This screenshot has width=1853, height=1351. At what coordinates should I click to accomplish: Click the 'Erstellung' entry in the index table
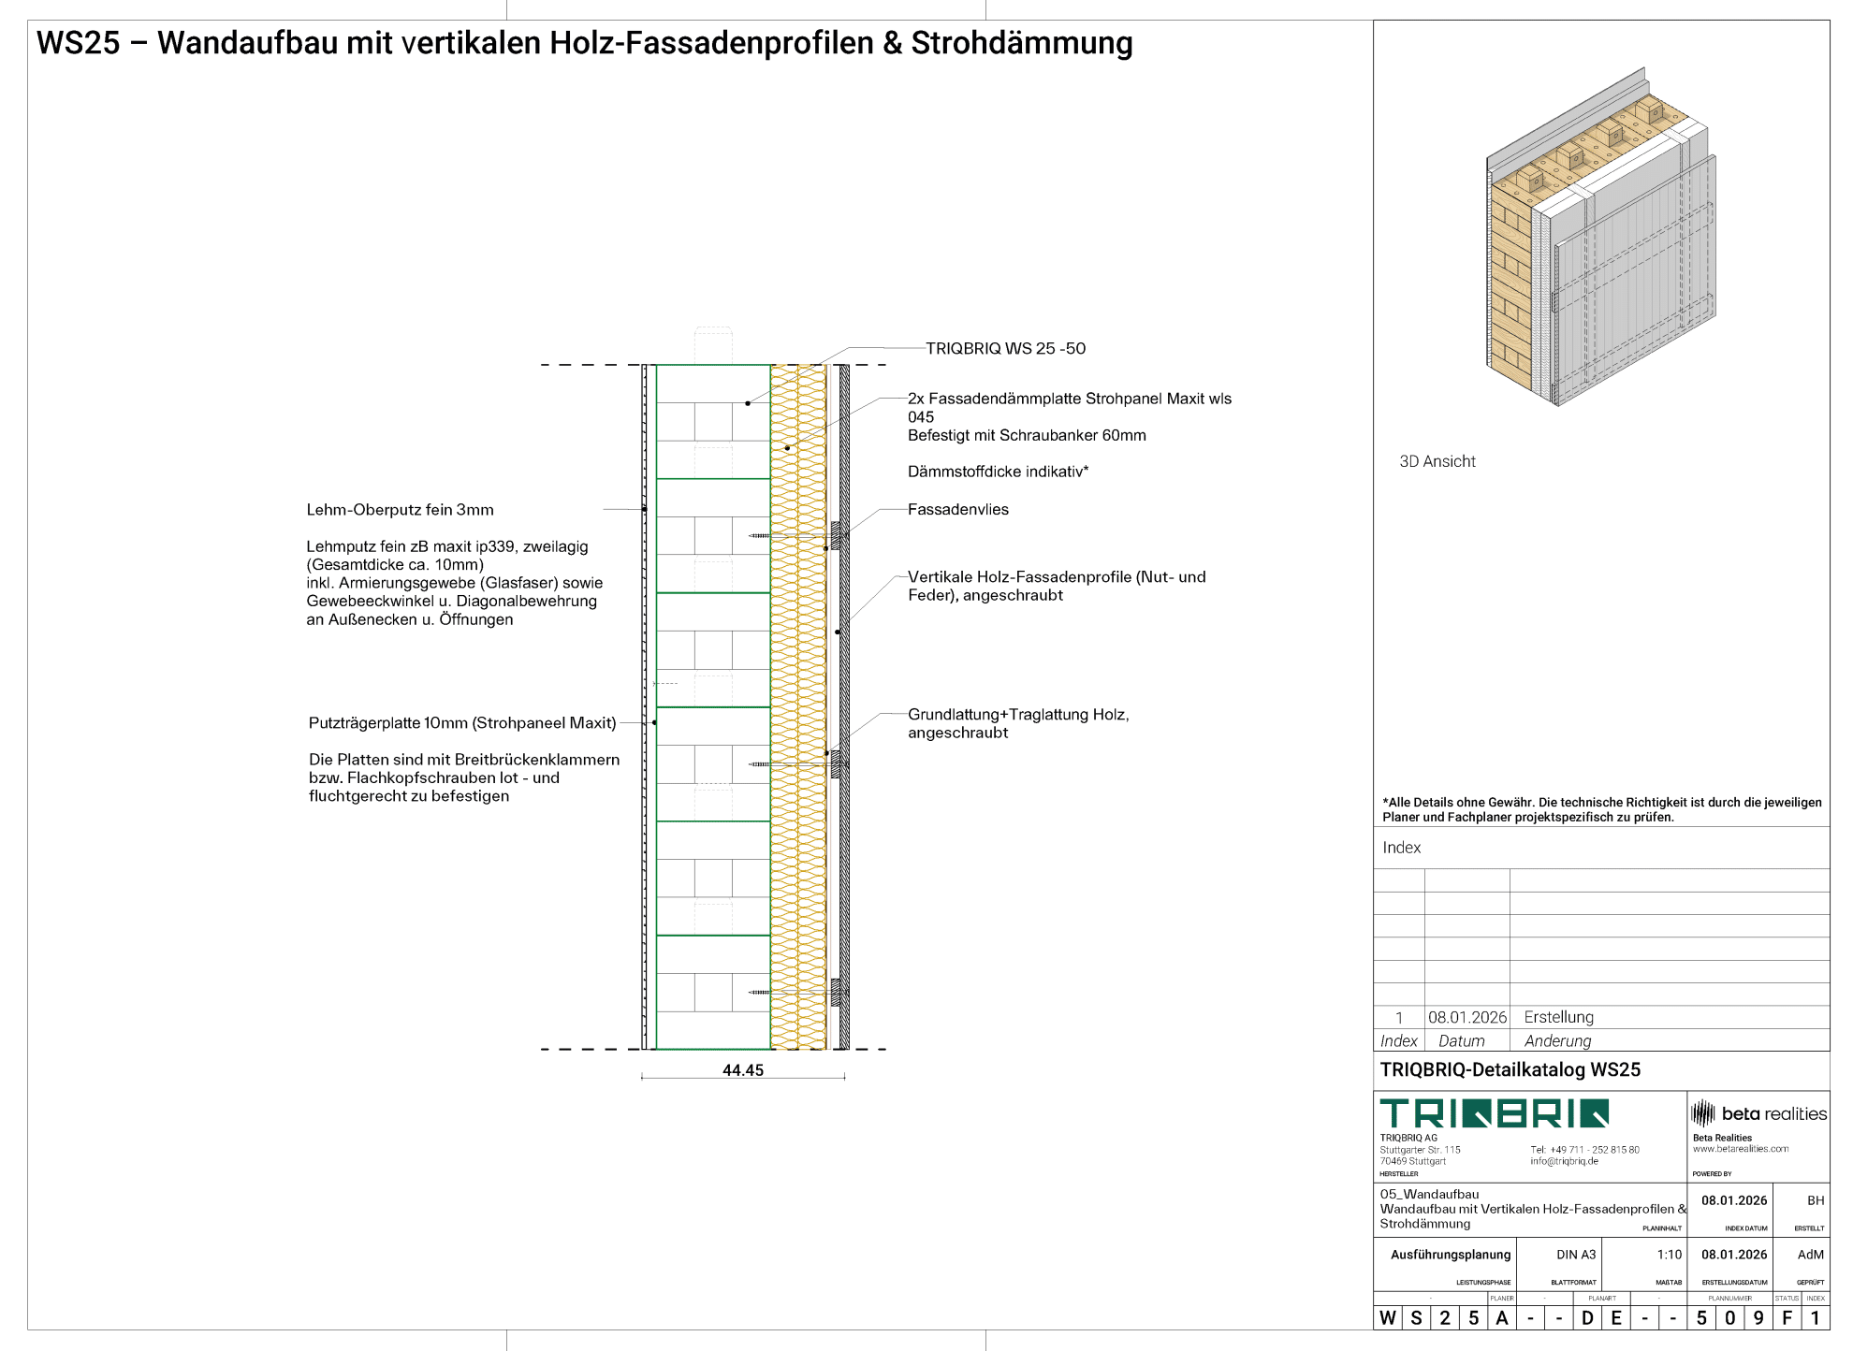click(x=1558, y=1017)
